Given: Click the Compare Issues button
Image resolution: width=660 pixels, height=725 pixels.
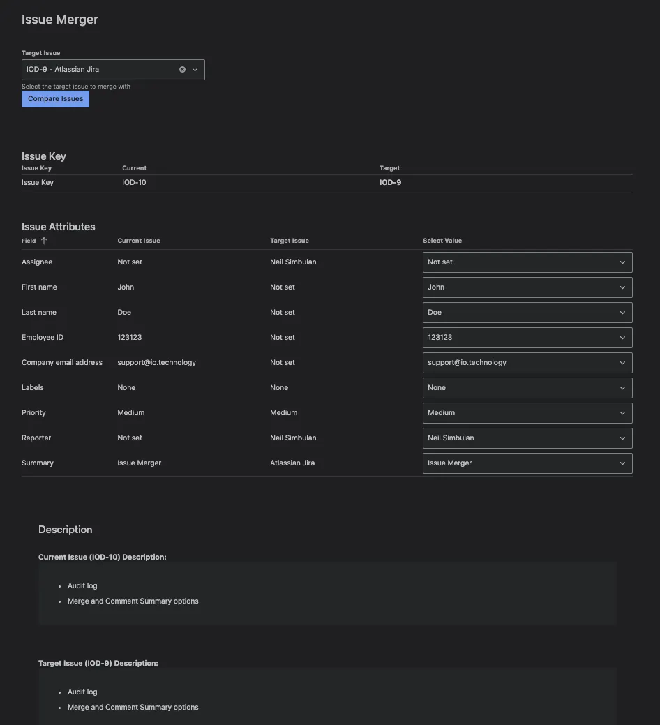Looking at the screenshot, I should [55, 99].
